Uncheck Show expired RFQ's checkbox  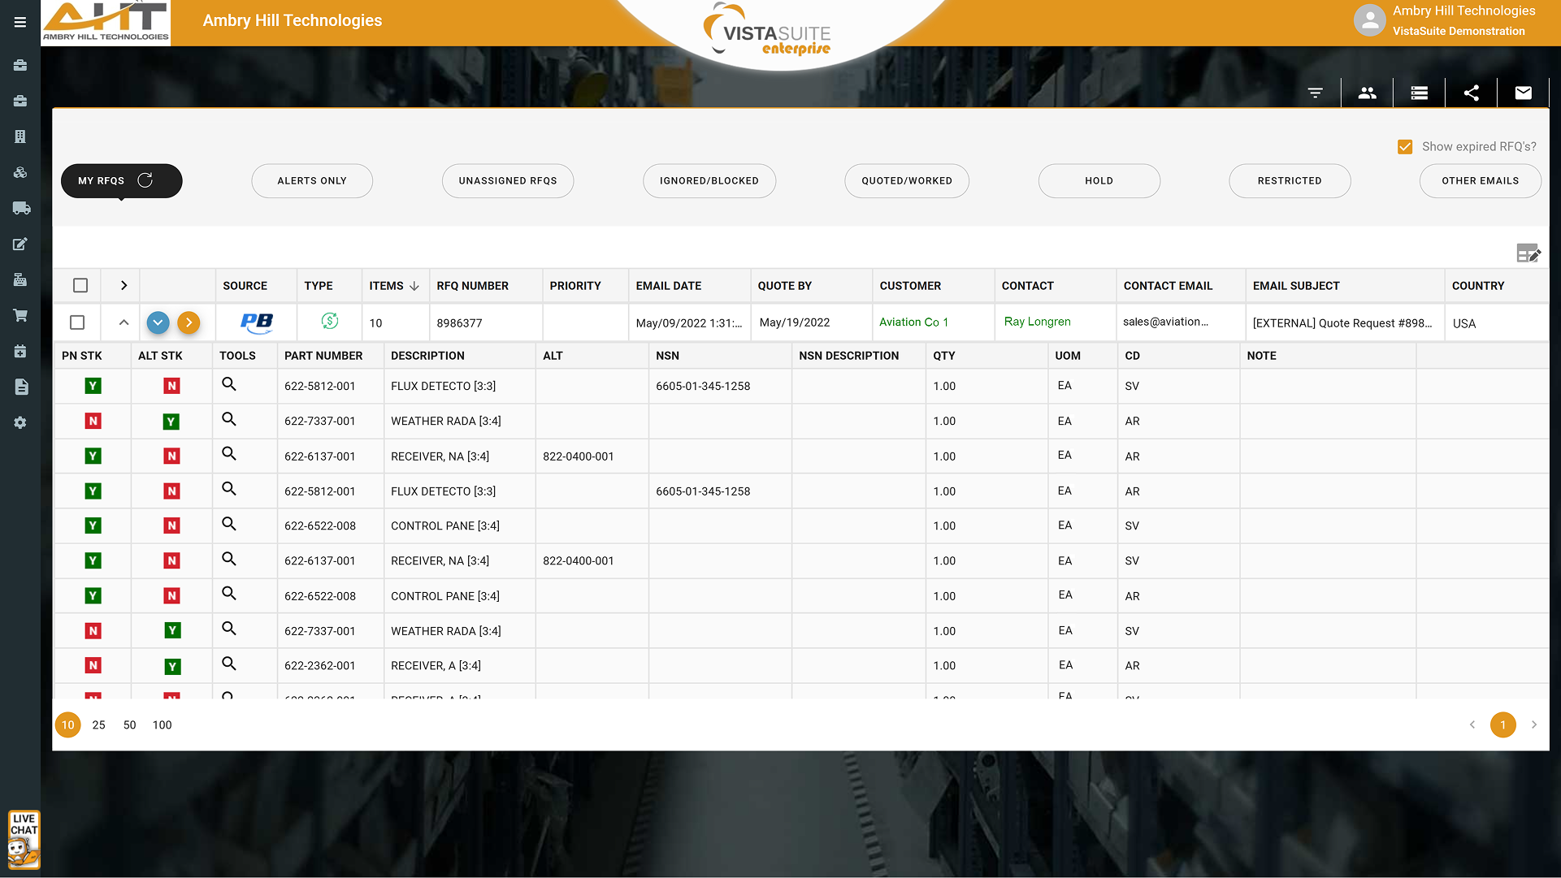[1405, 147]
